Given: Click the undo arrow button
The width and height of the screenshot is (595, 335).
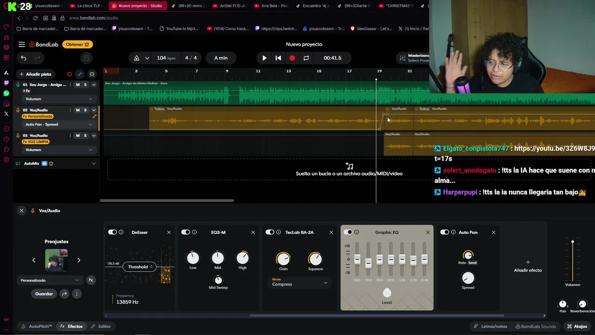Looking at the screenshot, I should coord(24,58).
